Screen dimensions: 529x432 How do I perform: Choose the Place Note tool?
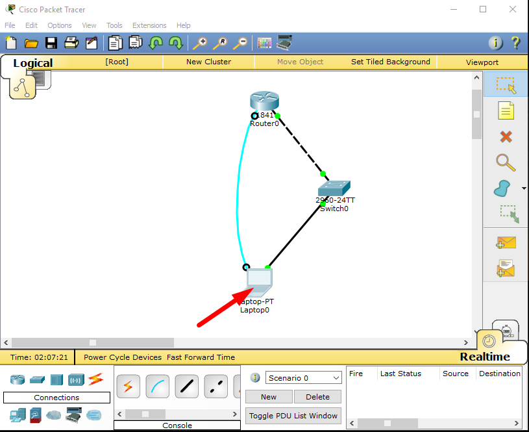coord(506,111)
